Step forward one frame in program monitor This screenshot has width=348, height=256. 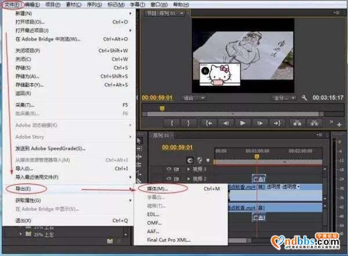point(260,123)
